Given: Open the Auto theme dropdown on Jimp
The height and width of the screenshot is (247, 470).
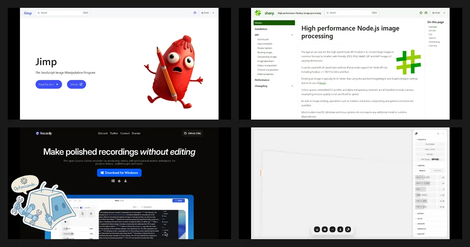Looking at the screenshot, I should click(208, 13).
